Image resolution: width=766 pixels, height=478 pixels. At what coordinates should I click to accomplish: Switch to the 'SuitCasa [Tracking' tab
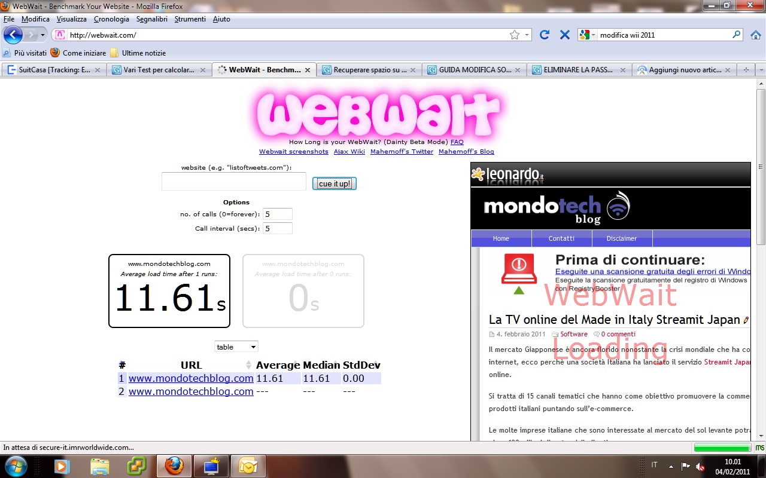[x=53, y=70]
